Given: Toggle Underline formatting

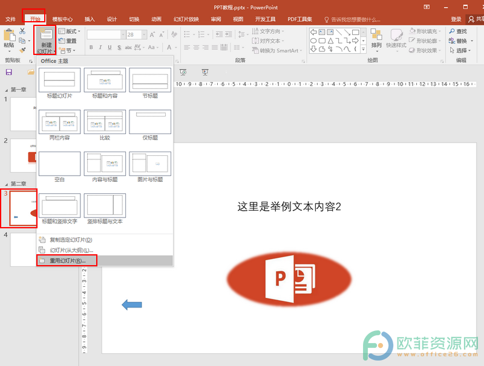Looking at the screenshot, I should pyautogui.click(x=110, y=47).
